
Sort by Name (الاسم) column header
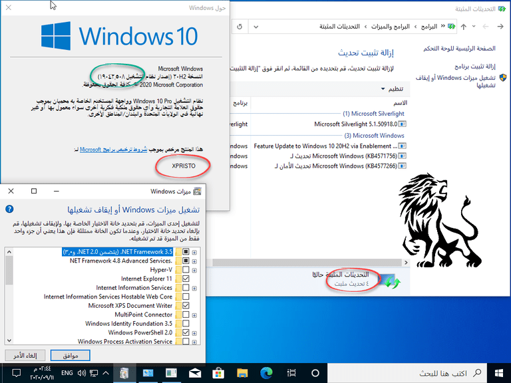click(400, 103)
